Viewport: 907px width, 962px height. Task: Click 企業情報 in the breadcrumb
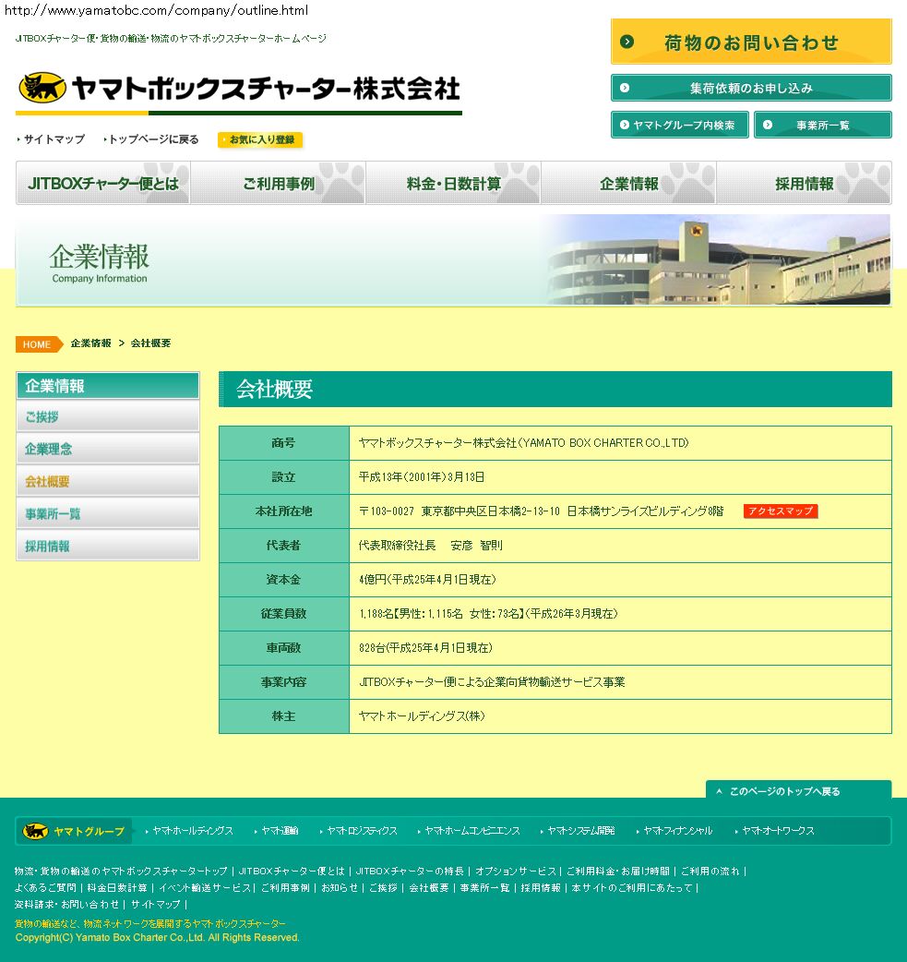coord(90,343)
